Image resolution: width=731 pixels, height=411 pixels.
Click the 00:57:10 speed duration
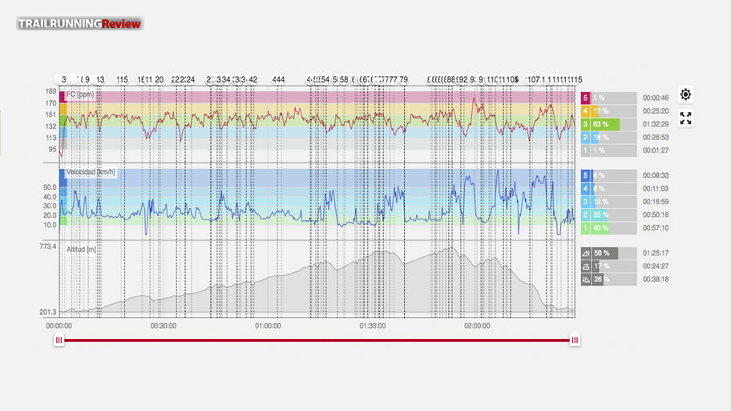pyautogui.click(x=656, y=228)
